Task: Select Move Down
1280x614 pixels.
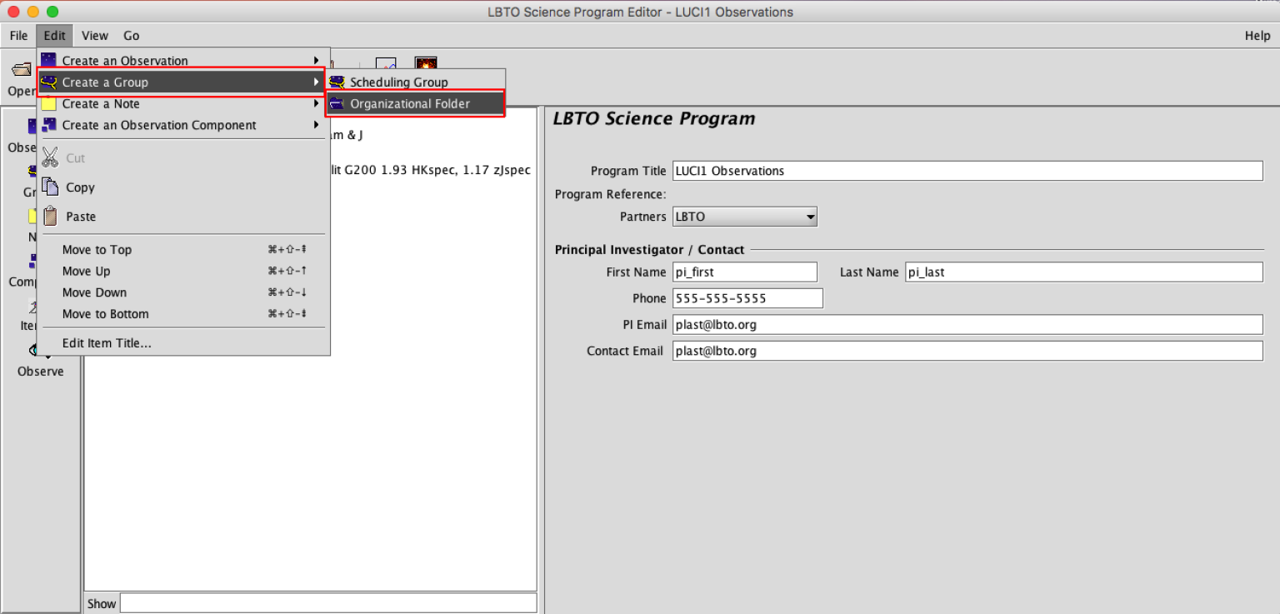Action: (x=182, y=292)
